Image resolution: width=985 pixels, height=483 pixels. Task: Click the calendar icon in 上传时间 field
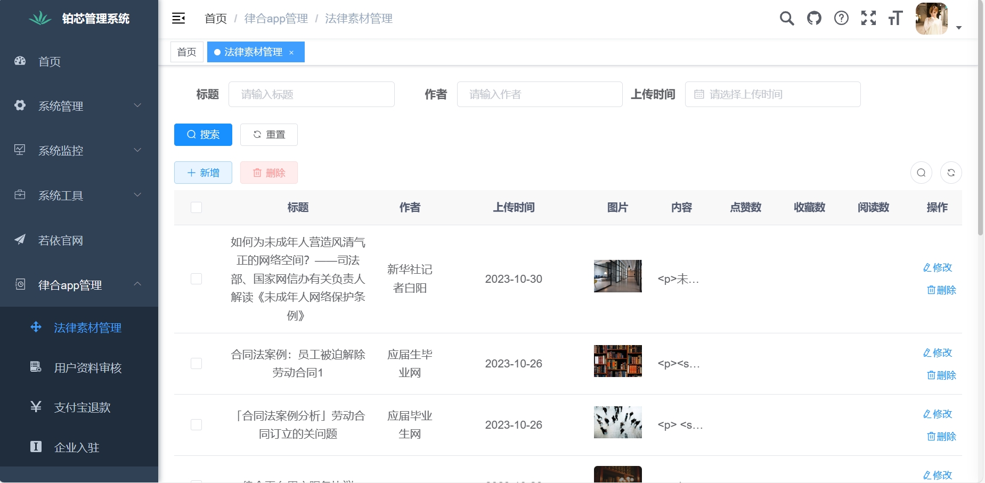(x=699, y=94)
